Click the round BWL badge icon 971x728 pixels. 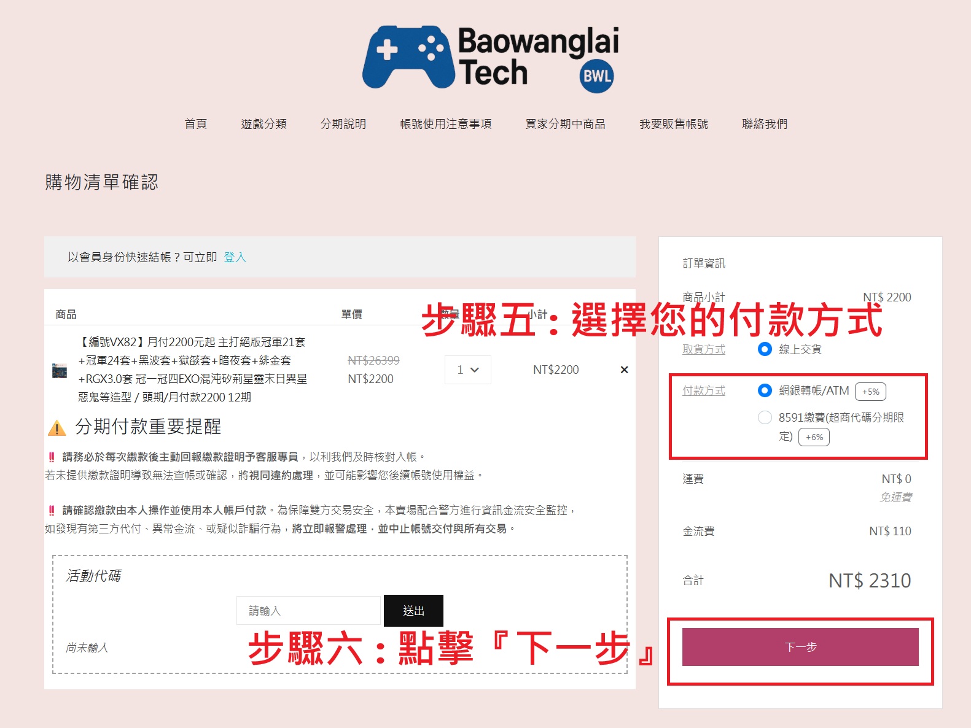pyautogui.click(x=596, y=76)
